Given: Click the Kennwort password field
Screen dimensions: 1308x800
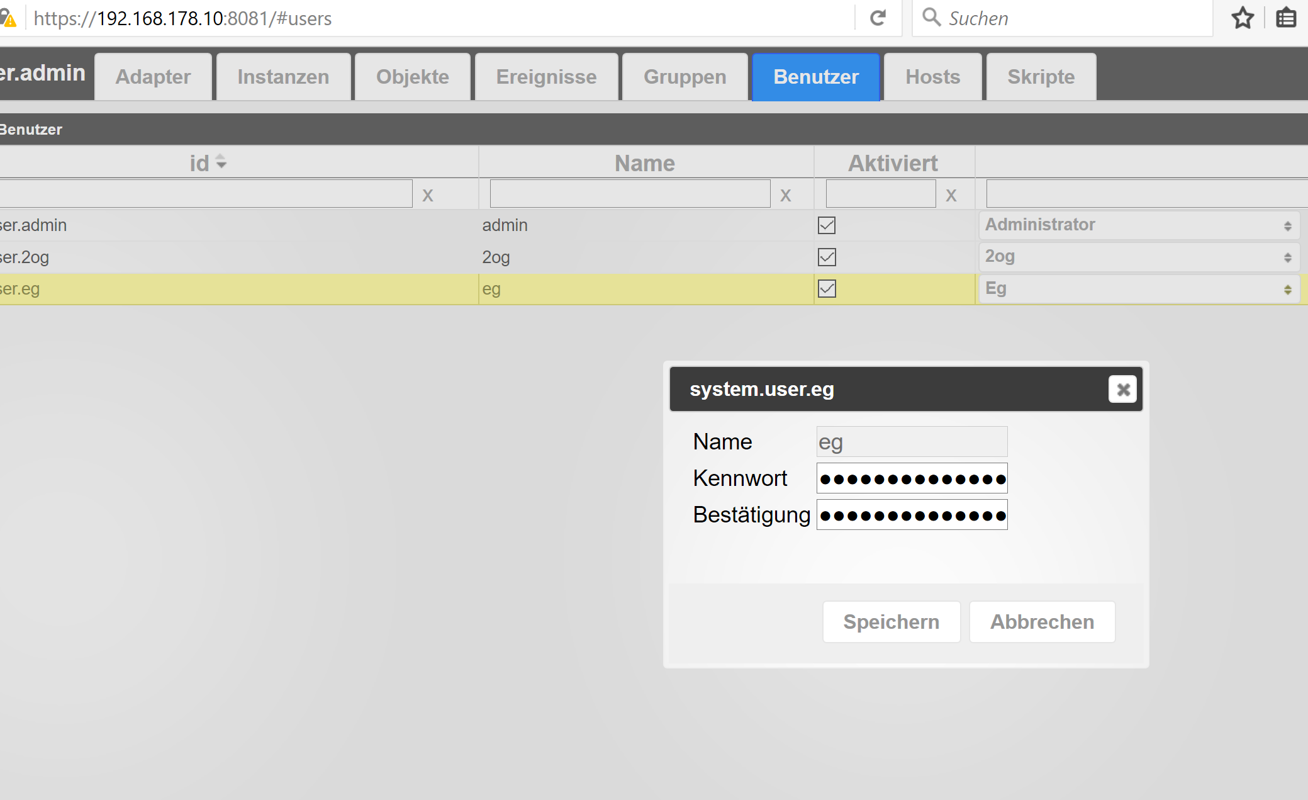Looking at the screenshot, I should 912,479.
